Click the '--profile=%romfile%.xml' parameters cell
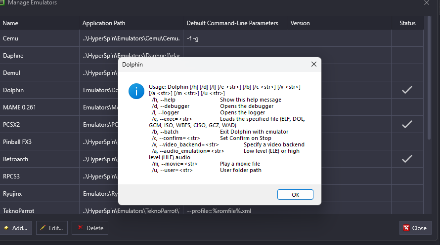The height and width of the screenshot is (245, 440). click(x=235, y=210)
